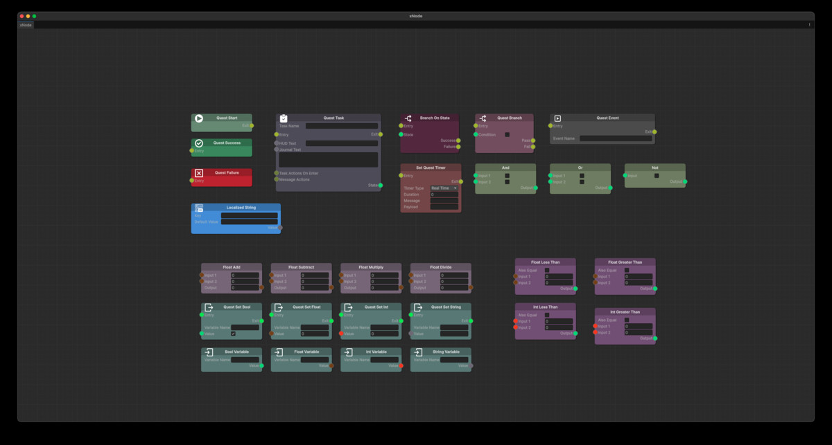Click the Quest Start play icon

199,118
